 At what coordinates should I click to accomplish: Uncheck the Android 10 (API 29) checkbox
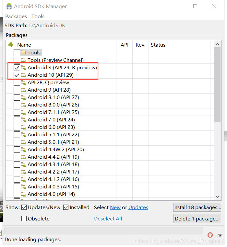pos(17,75)
